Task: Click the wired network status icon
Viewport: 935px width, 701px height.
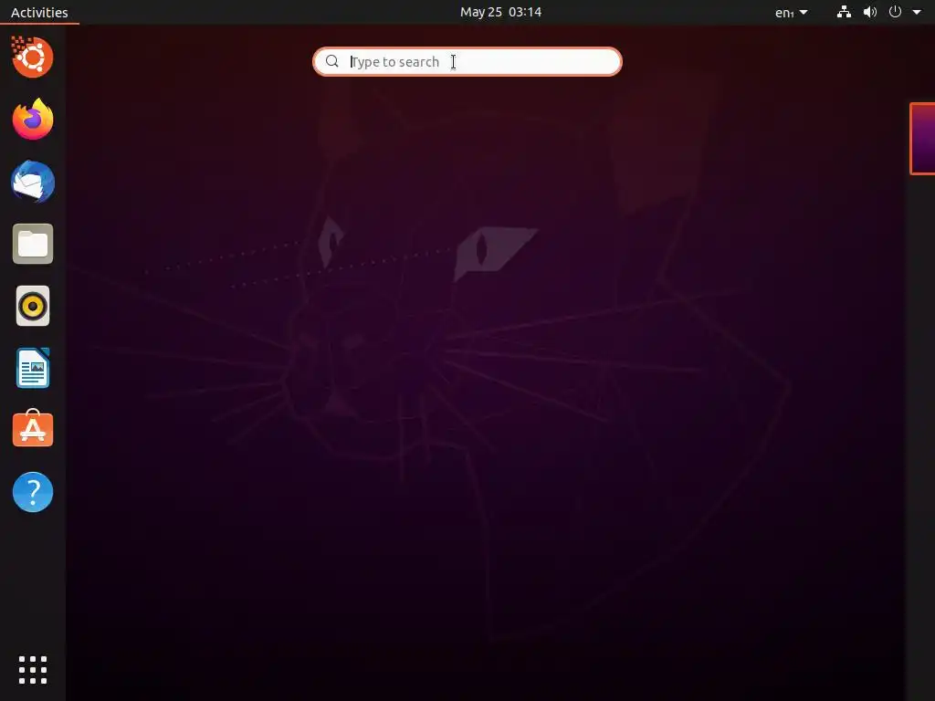Action: (x=844, y=12)
